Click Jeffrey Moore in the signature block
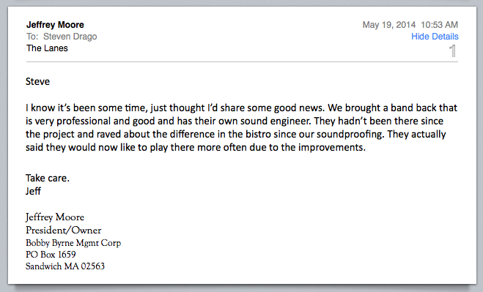The height and width of the screenshot is (292, 483). point(55,217)
